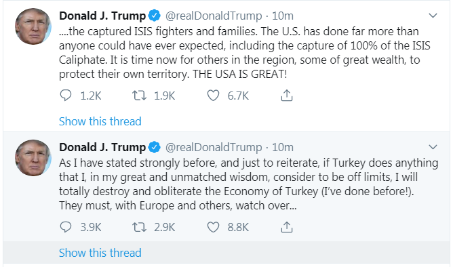Open the second tweet's profile avatar
This screenshot has height=267, width=453.
click(33, 158)
